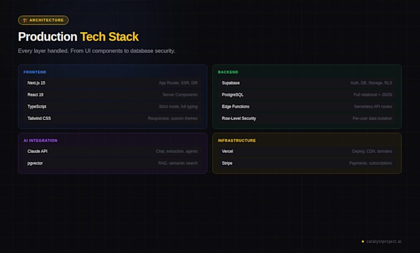
Task: Click 'Responsive, custom themes' description
Action: tap(173, 118)
